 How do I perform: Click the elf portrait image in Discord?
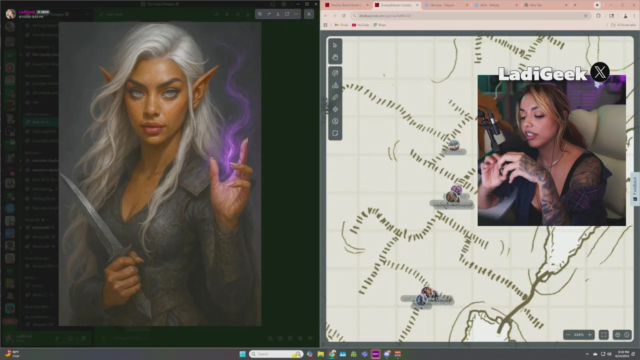pyautogui.click(x=160, y=174)
